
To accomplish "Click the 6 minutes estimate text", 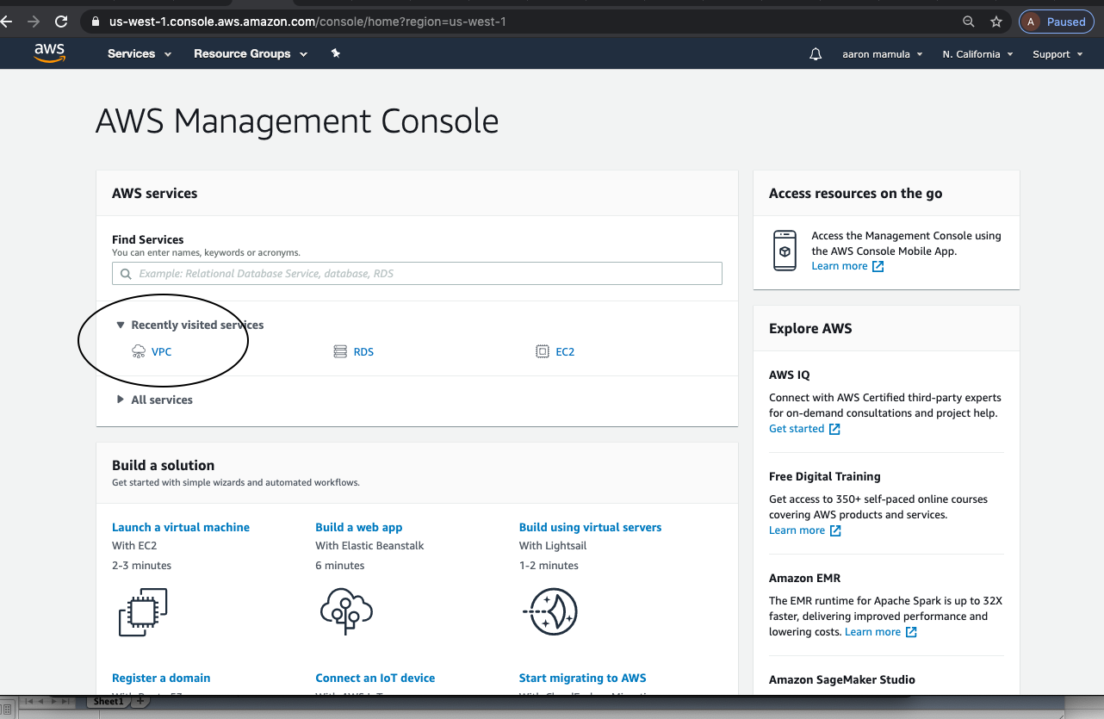I will point(340,566).
